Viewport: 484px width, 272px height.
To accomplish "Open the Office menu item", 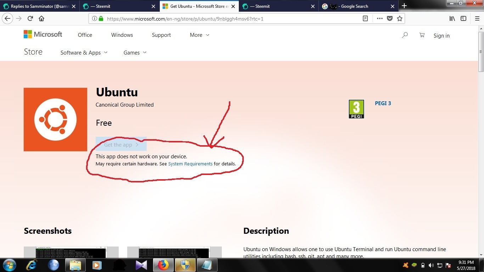I will click(x=85, y=35).
